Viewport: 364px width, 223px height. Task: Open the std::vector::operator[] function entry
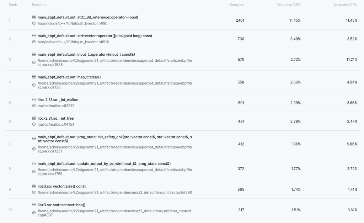(95, 36)
